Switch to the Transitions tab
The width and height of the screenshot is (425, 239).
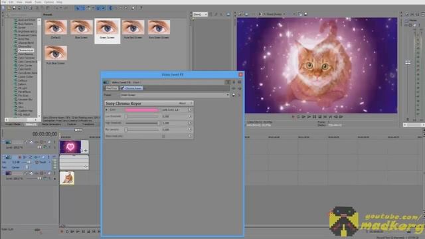pyautogui.click(x=88, y=124)
